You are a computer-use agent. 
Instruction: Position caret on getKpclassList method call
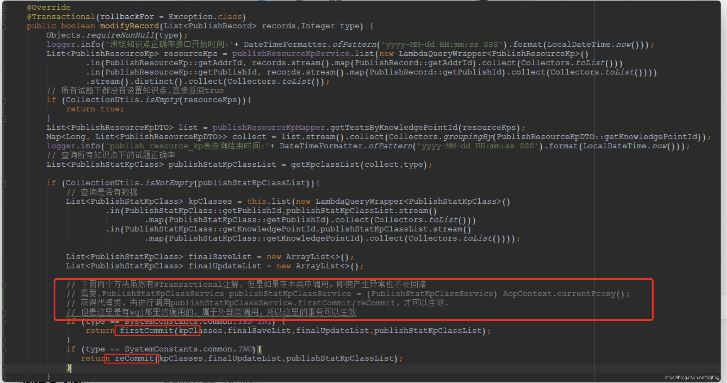pyautogui.click(x=325, y=165)
